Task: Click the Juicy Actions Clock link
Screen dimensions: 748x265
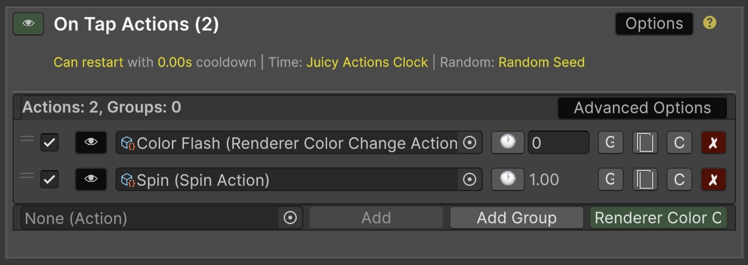Action: 367,63
